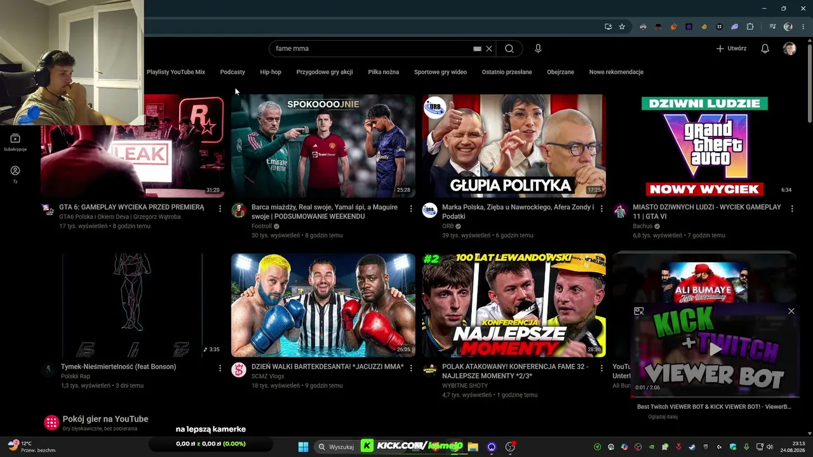
Task: Click the Bachus channel avatar
Action: point(621,211)
